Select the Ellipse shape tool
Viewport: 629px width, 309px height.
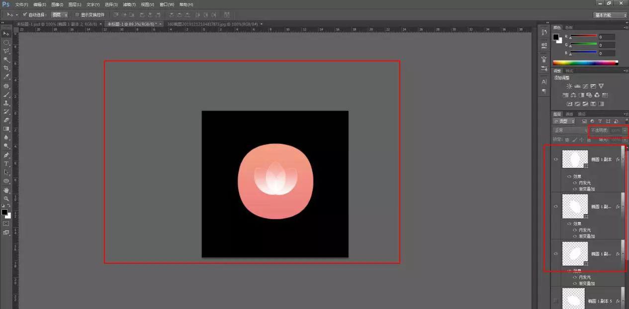(6, 181)
